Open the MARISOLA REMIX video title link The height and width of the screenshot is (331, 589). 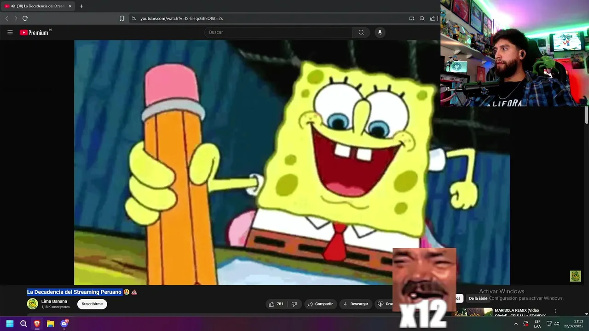[x=520, y=313]
